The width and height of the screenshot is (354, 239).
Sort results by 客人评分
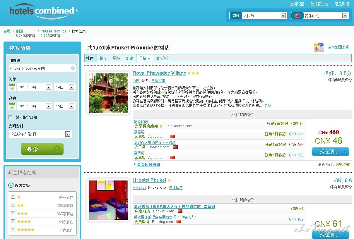coord(163,58)
